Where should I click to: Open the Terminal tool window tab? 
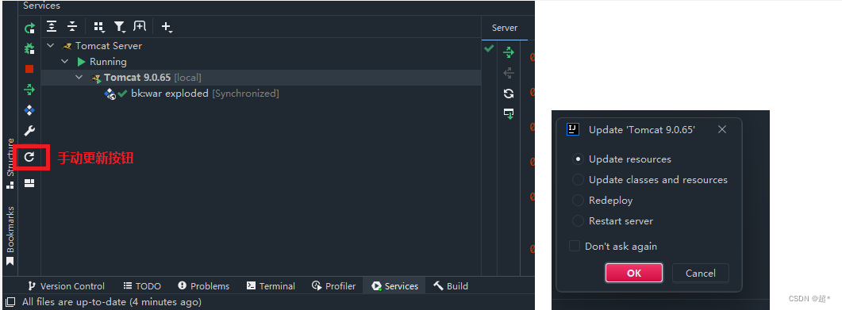click(271, 286)
